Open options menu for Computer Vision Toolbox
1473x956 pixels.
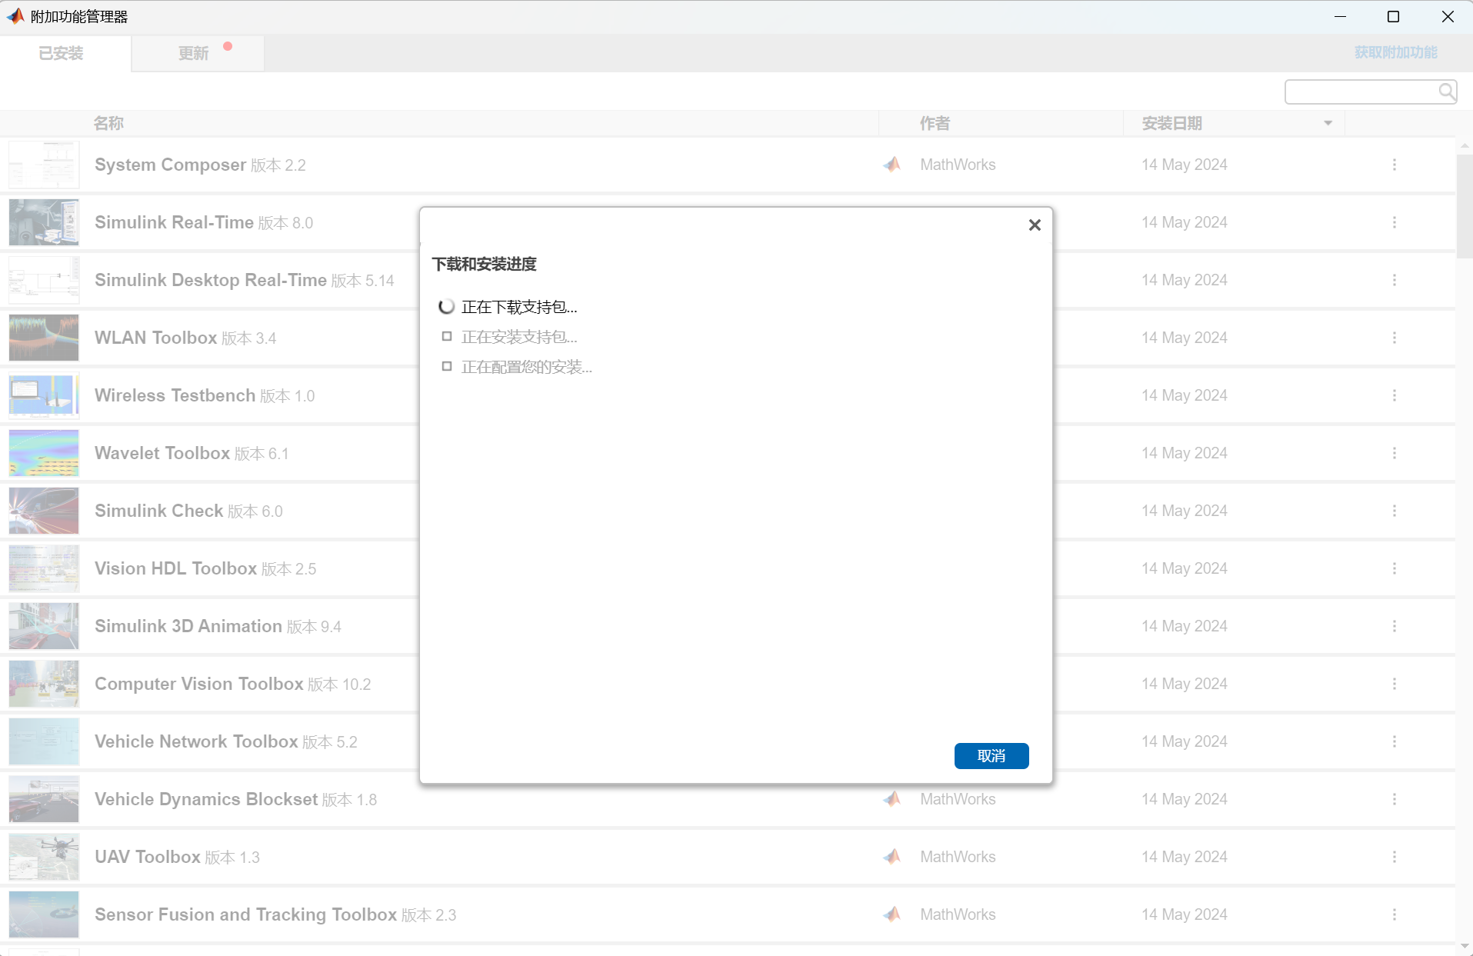point(1394,684)
